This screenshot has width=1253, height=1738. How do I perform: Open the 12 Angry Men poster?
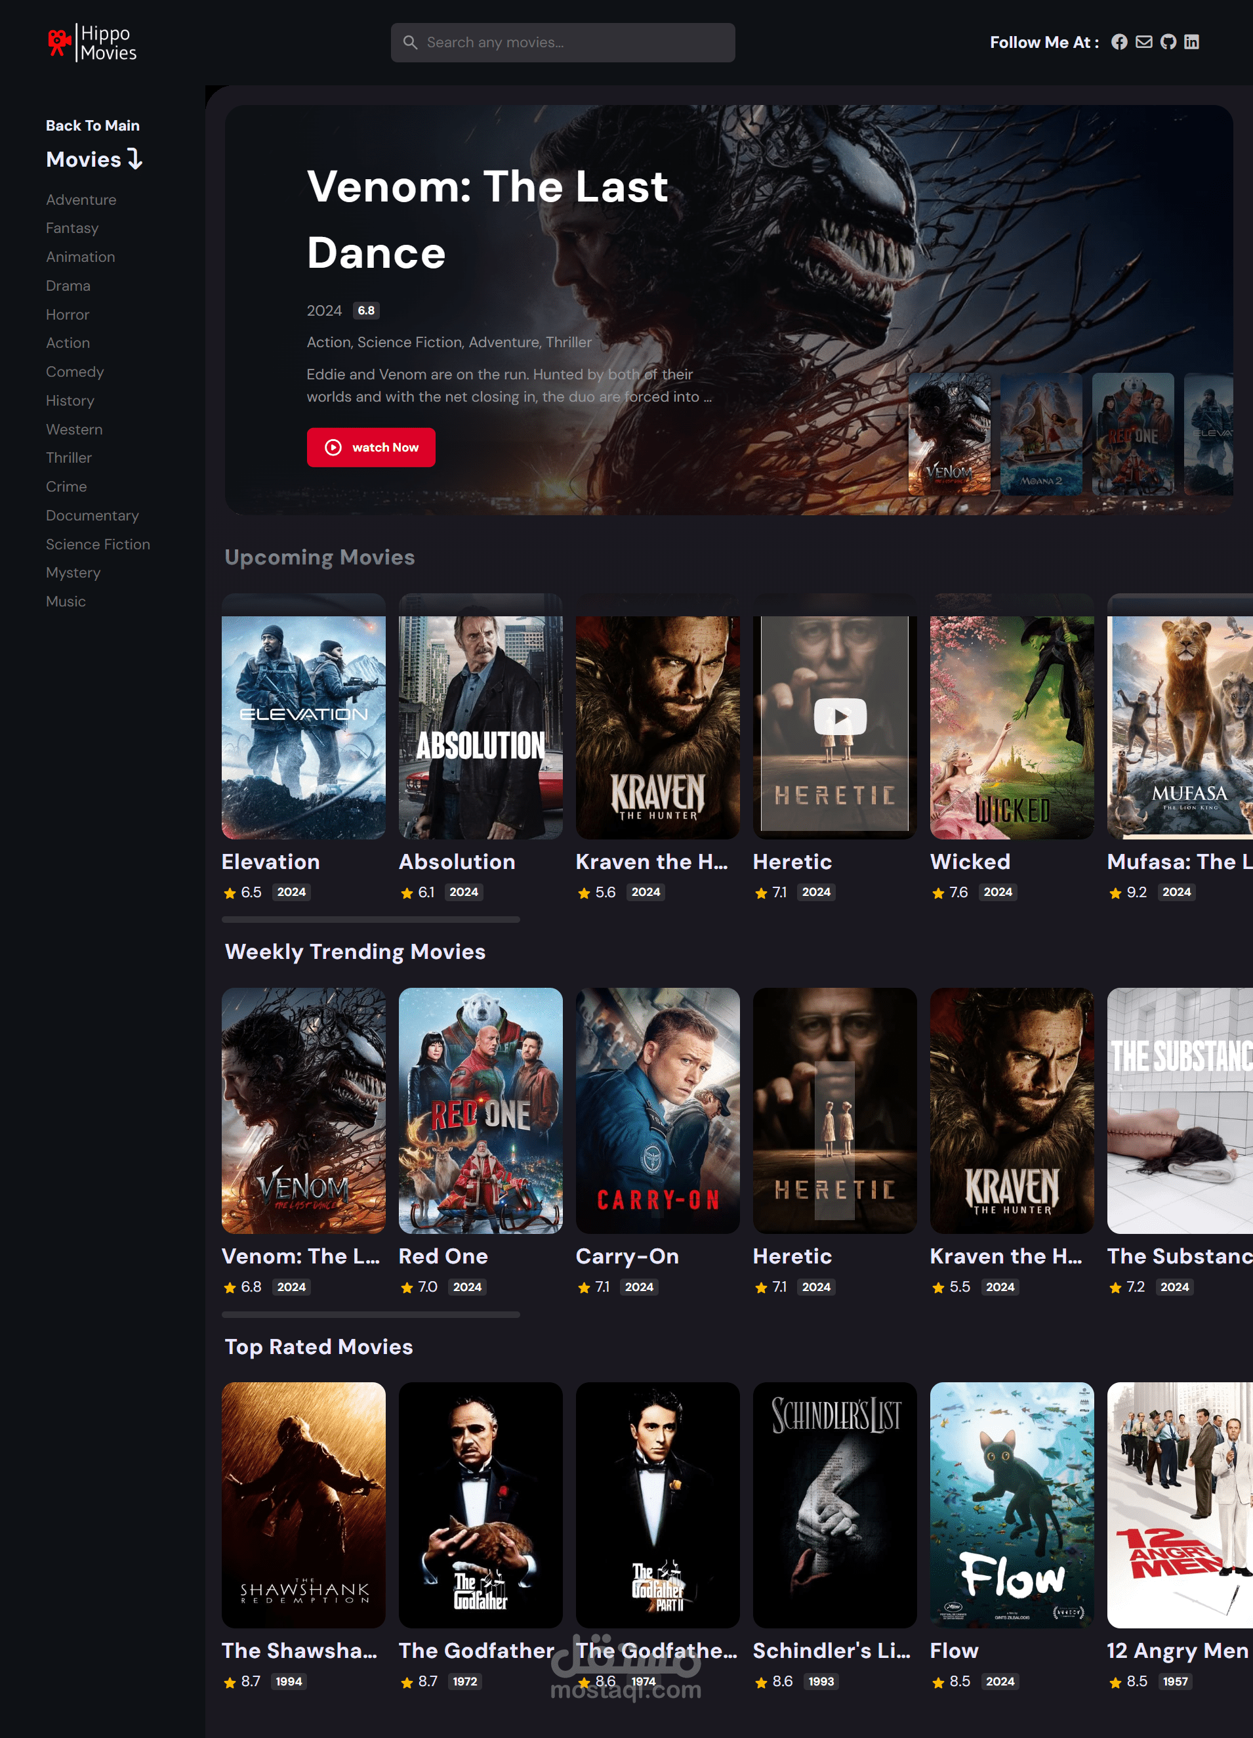point(1180,1505)
